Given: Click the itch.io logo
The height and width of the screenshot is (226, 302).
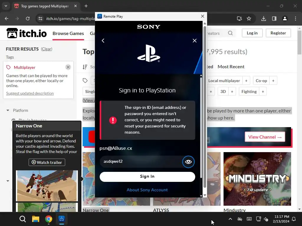Looking at the screenshot, I should pyautogui.click(x=26, y=33).
